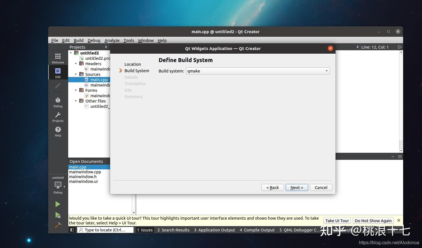422x248 pixels.
Task: Click Next in the Define Build System dialog
Action: pos(297,187)
